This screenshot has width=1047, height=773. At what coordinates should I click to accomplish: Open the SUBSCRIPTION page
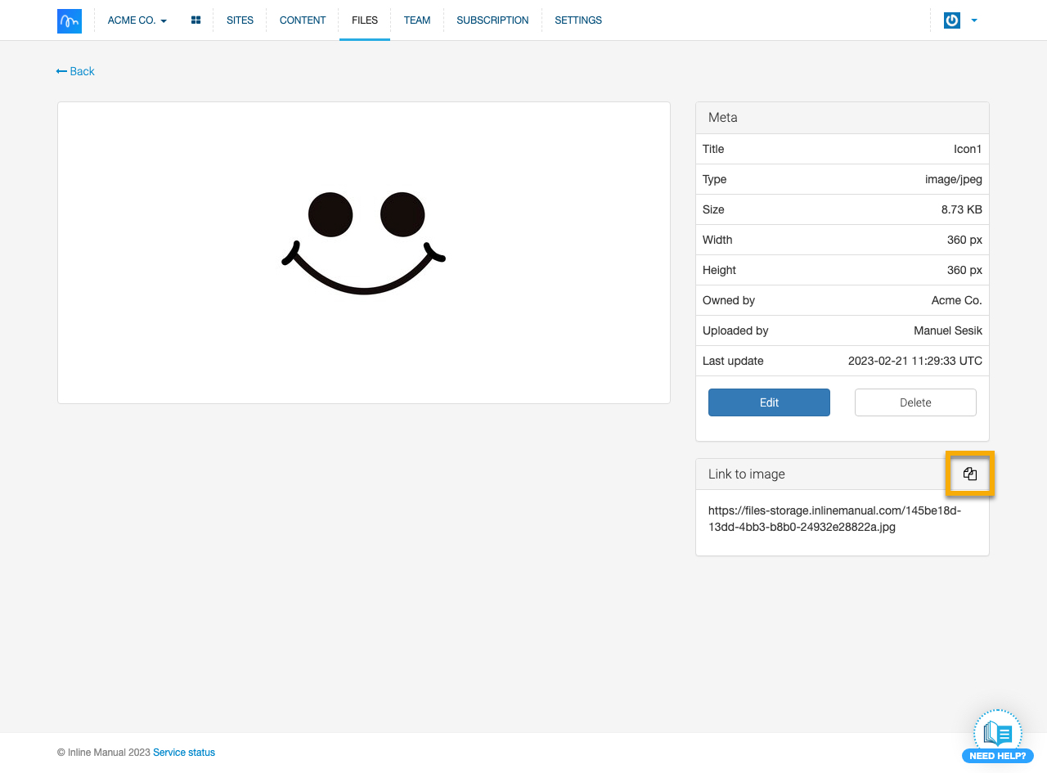492,20
